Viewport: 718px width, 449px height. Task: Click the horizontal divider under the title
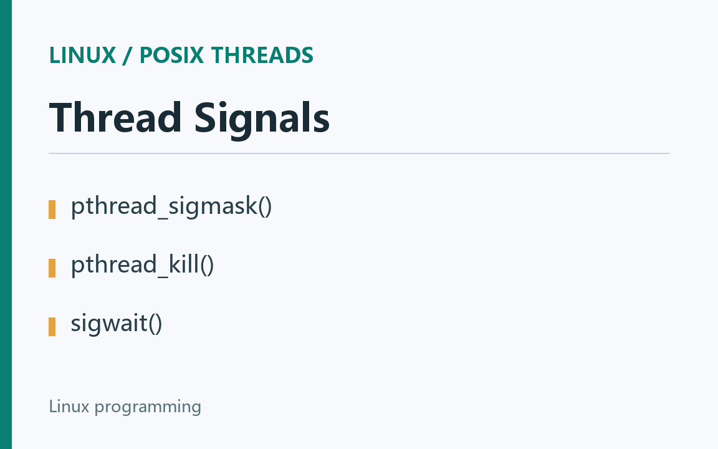(x=360, y=153)
